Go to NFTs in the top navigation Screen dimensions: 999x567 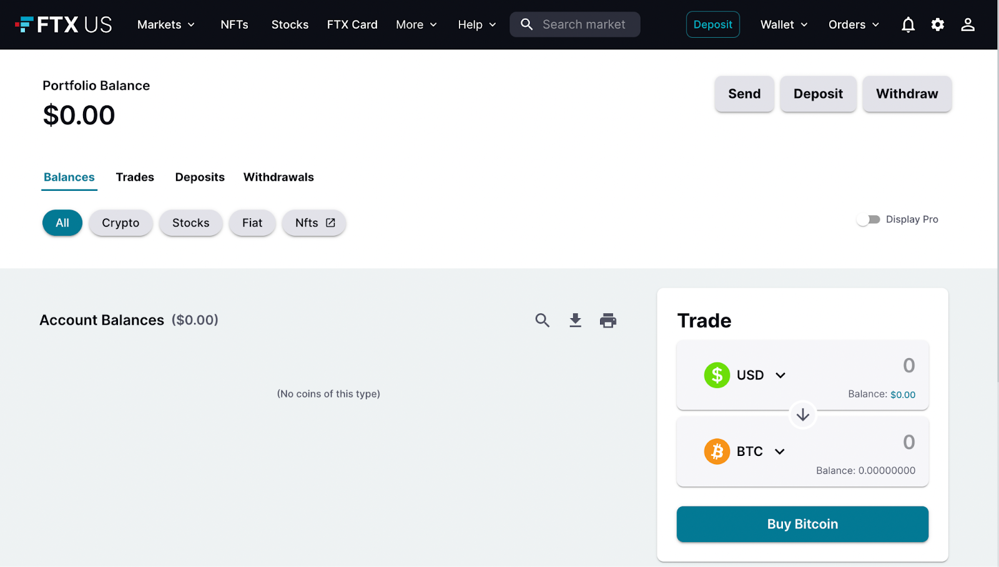click(234, 24)
